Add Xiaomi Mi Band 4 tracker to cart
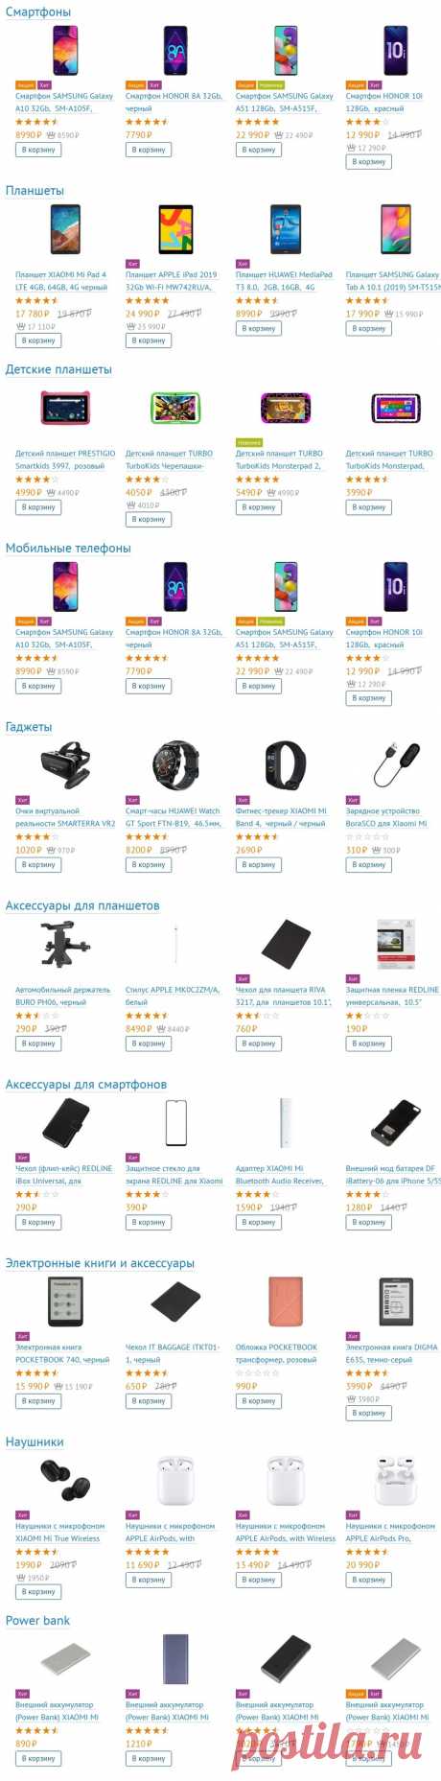 pyautogui.click(x=259, y=865)
